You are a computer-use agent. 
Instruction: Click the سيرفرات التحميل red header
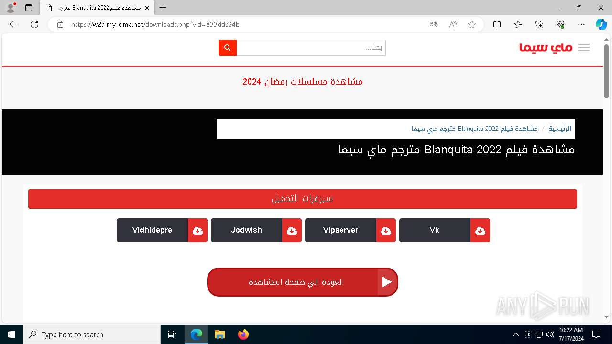(x=303, y=199)
